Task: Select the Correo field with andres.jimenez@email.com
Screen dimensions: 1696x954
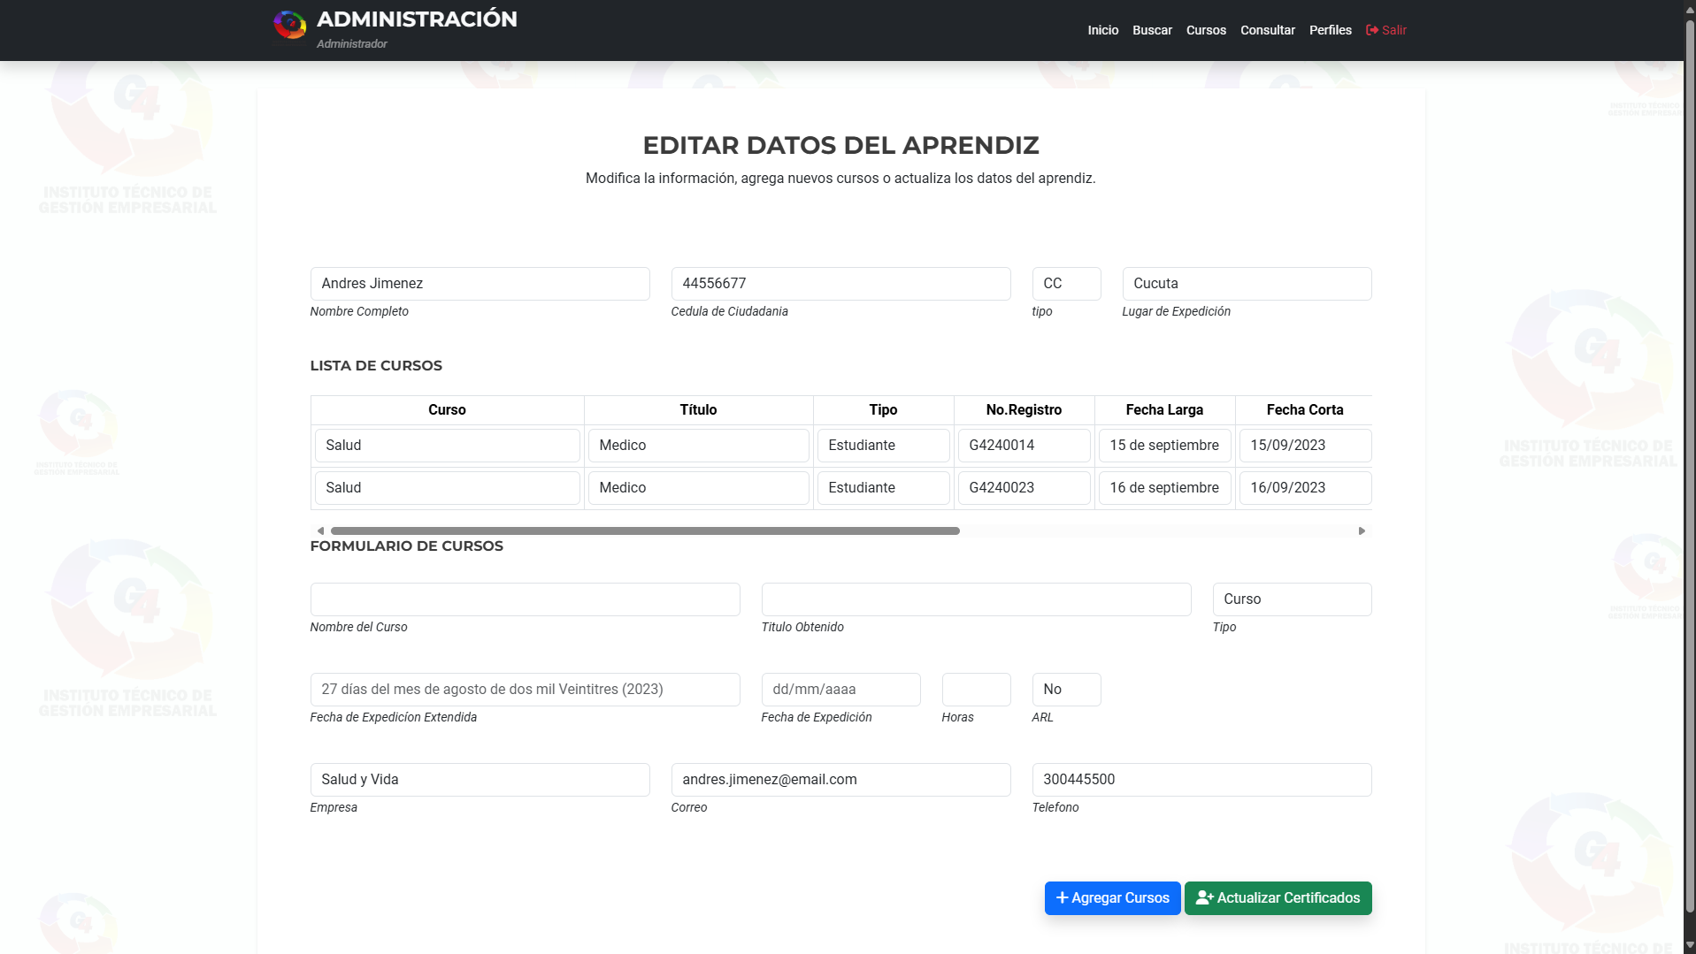Action: coord(840,779)
